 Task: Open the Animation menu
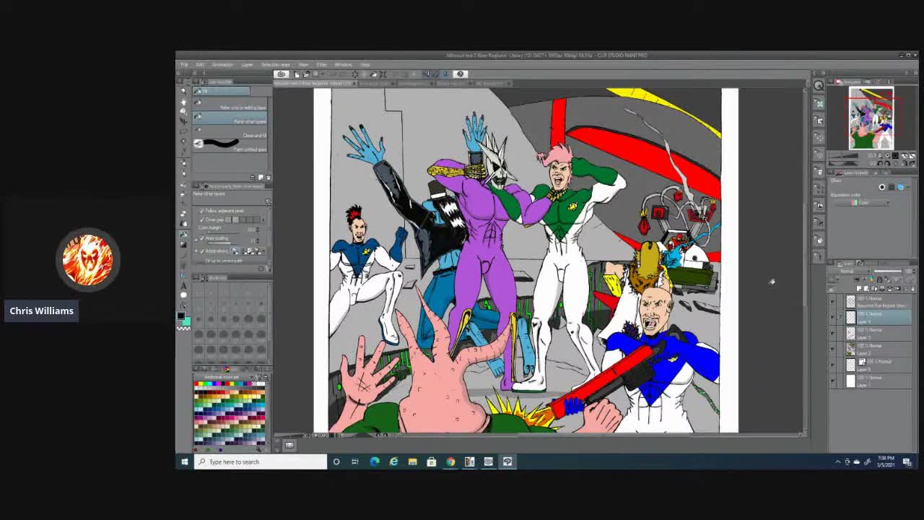click(222, 64)
